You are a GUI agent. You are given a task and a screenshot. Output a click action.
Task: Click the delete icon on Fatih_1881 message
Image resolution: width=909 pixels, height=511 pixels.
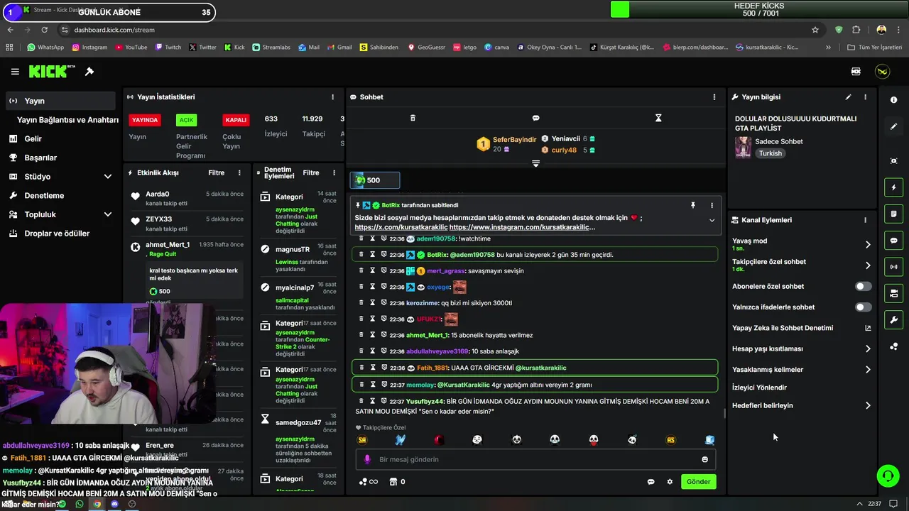(x=361, y=368)
